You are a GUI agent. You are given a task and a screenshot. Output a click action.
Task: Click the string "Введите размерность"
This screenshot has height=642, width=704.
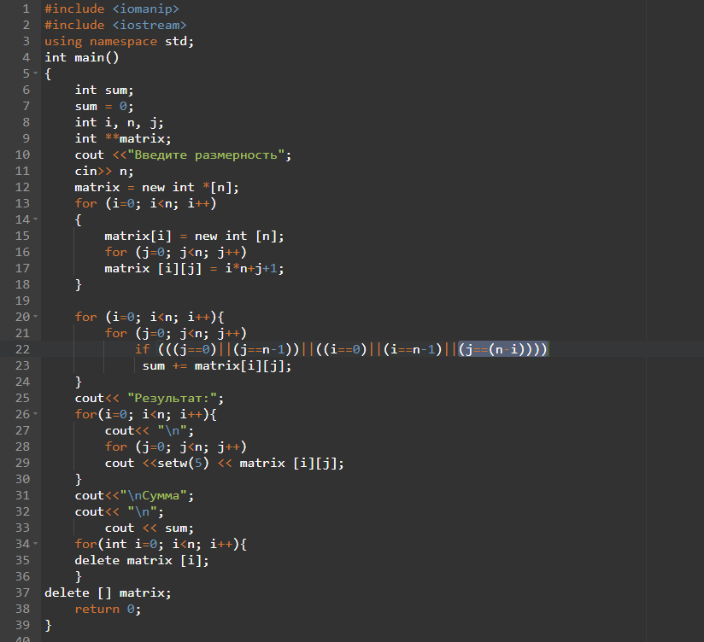tap(206, 155)
